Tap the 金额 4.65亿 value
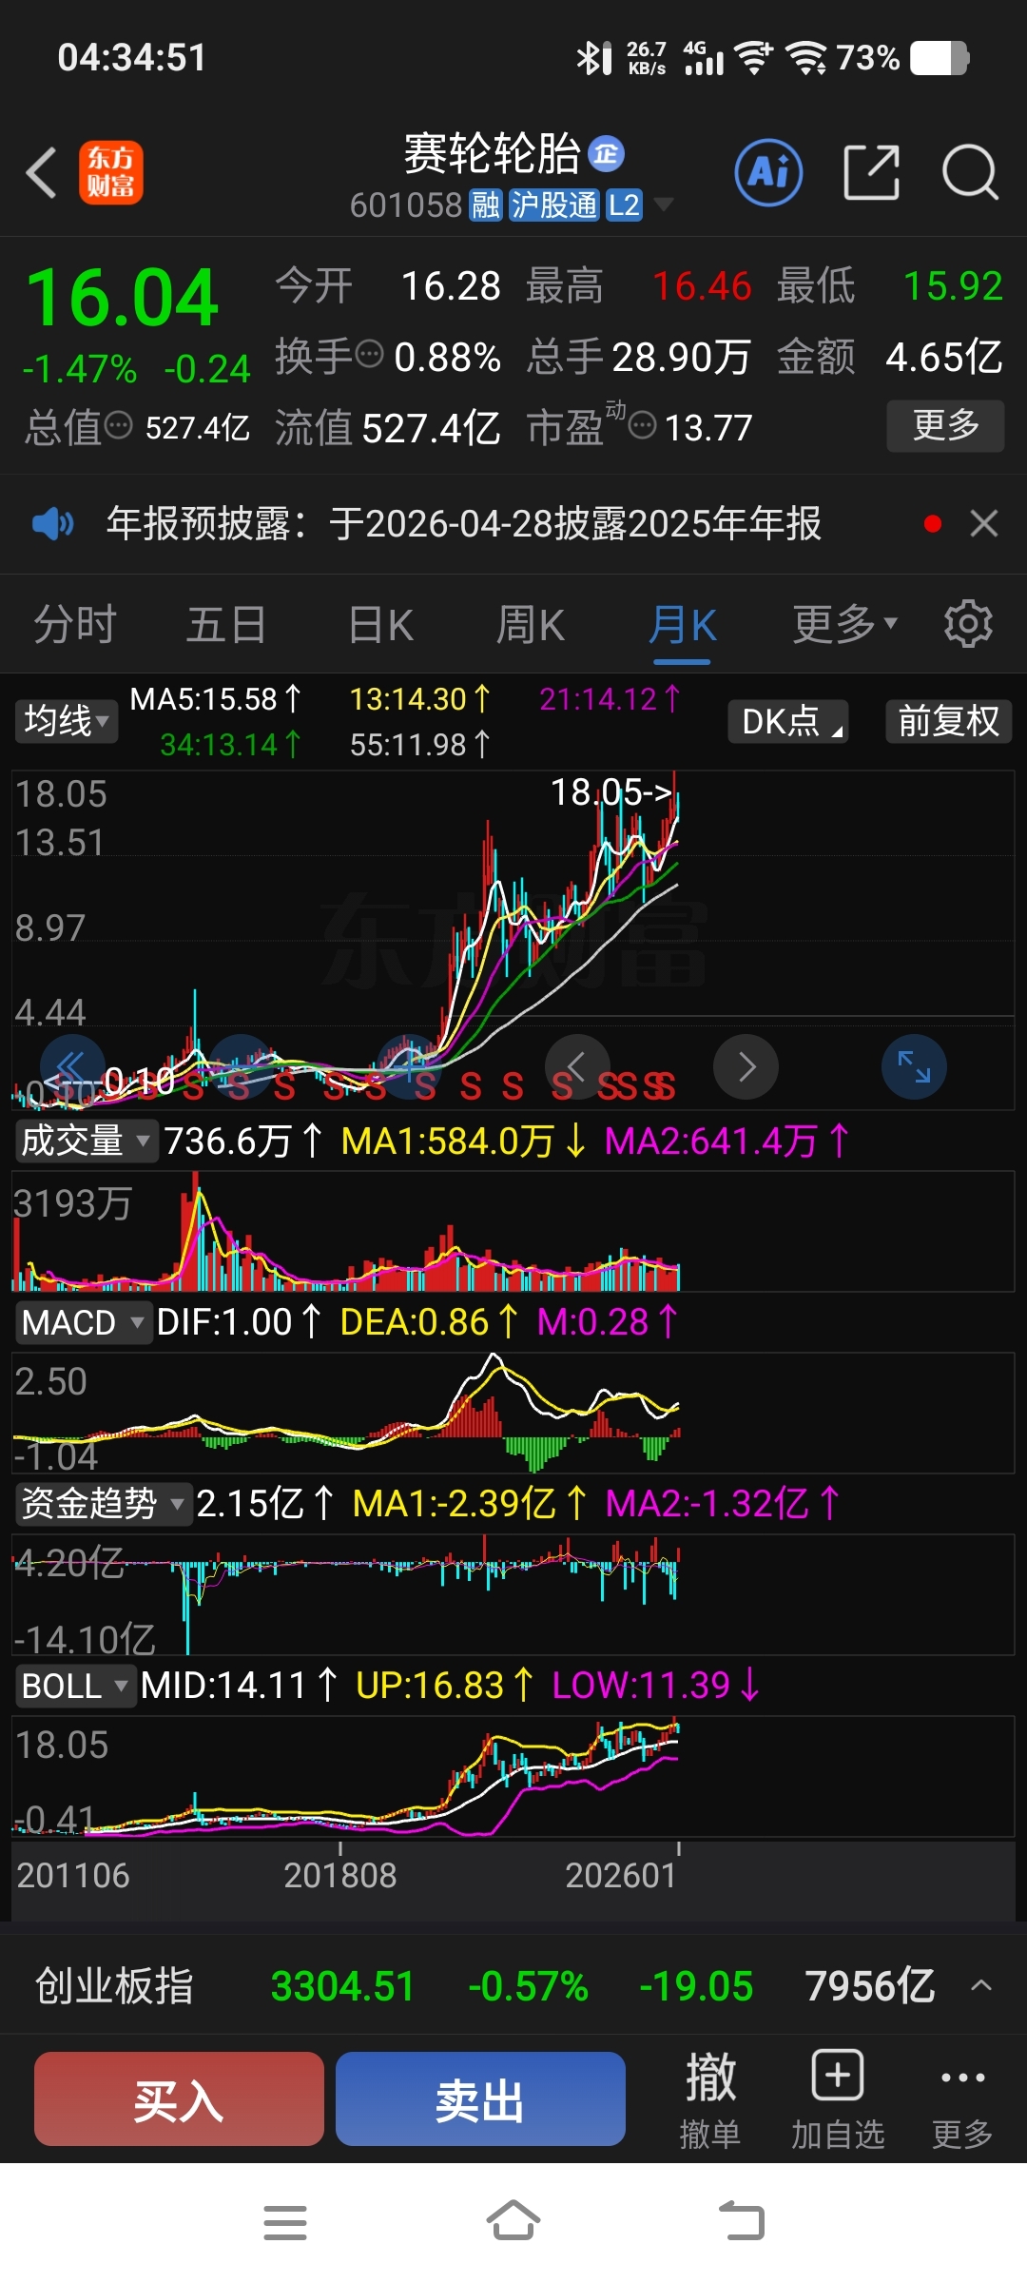This screenshot has width=1027, height=2283. pos(944,358)
